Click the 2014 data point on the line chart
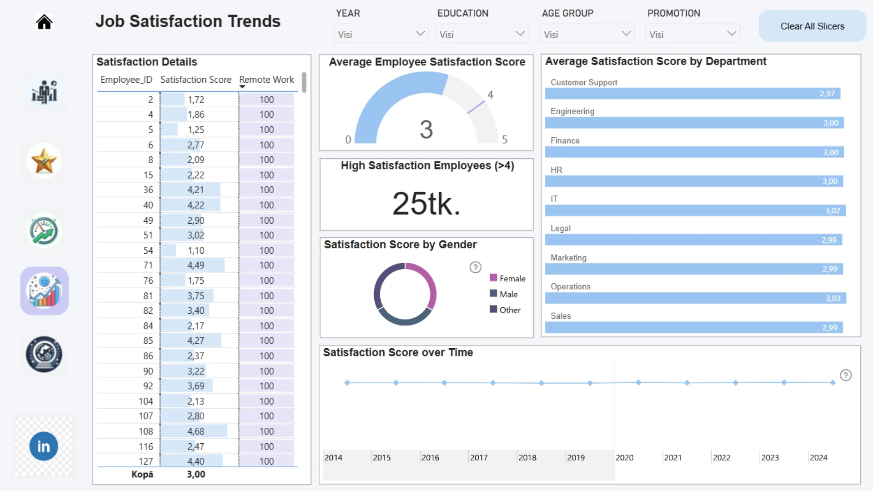 coord(347,383)
